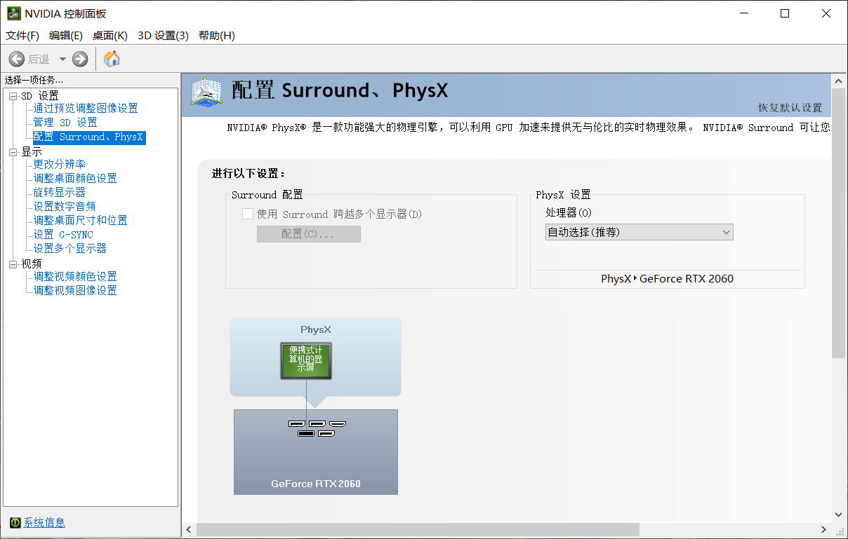This screenshot has height=539, width=848.
Task: Open the 系统信息 link
Action: pyautogui.click(x=44, y=522)
